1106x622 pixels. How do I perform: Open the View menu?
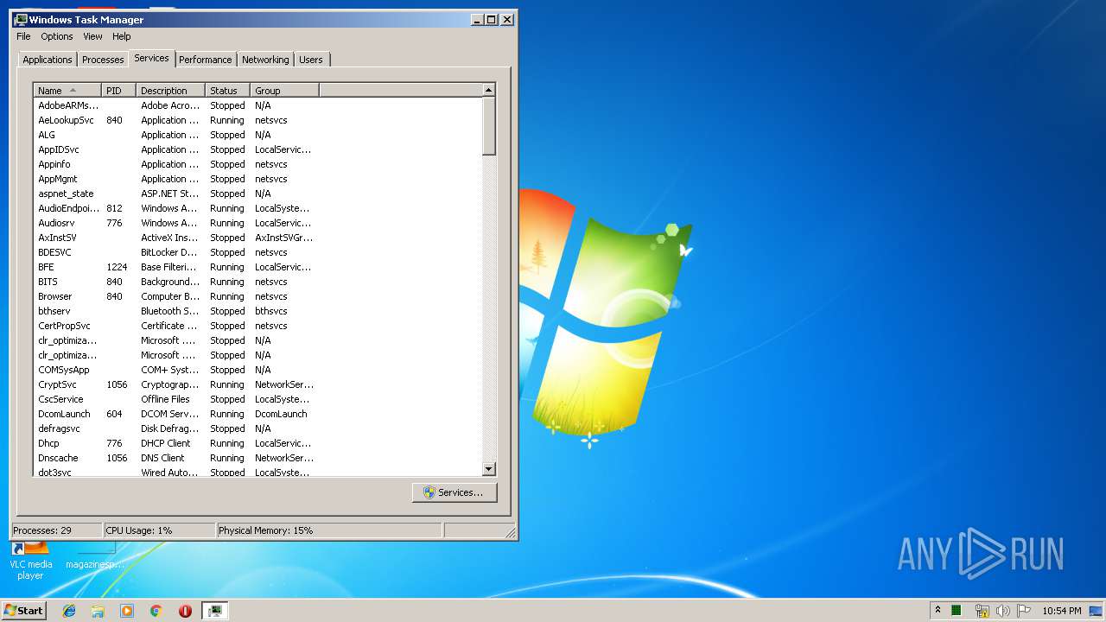click(92, 36)
